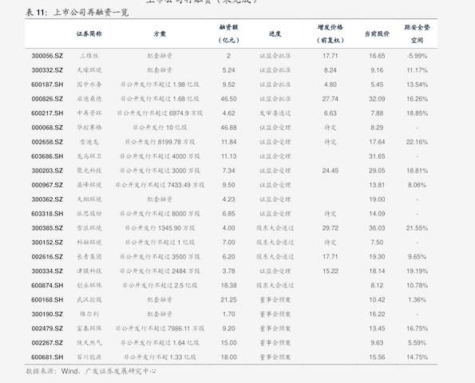Click the 31.65 current price cell
The width and height of the screenshot is (475, 383).
point(377,156)
